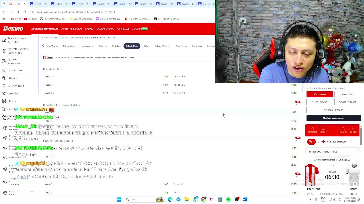Open Casino en Vivo menu
Screen dimensions: 364x204
pos(105,29)
